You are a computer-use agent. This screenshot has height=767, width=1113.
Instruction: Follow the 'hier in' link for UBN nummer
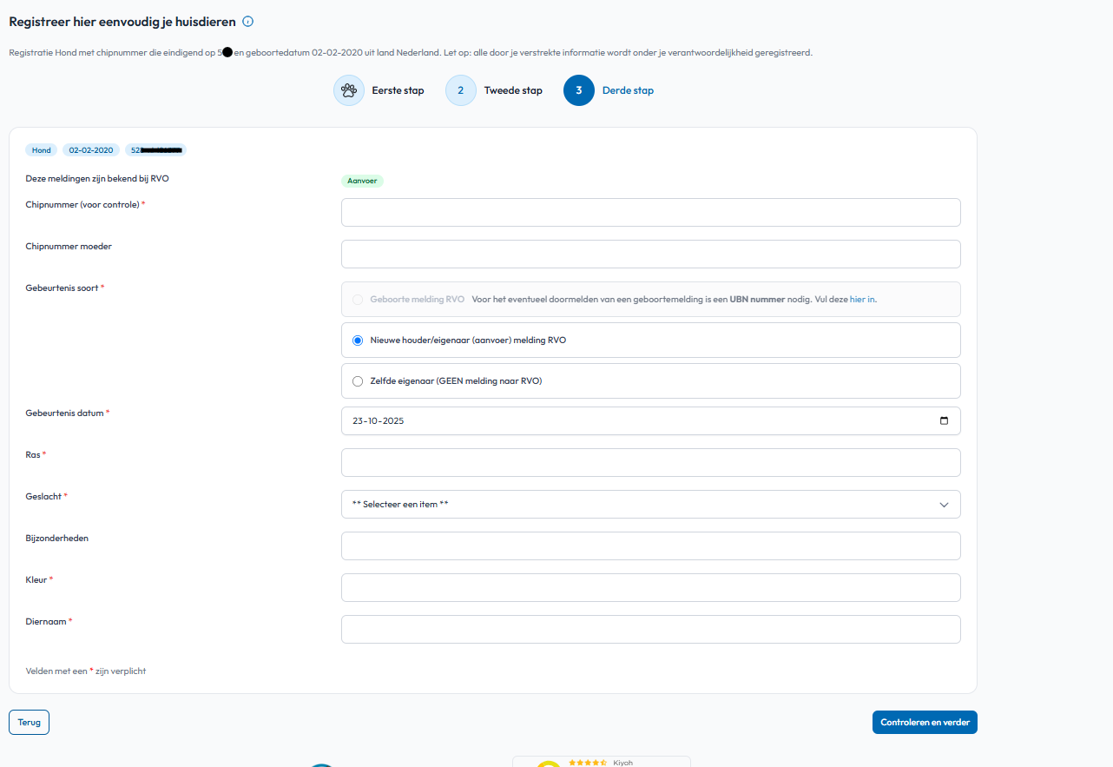tap(862, 300)
